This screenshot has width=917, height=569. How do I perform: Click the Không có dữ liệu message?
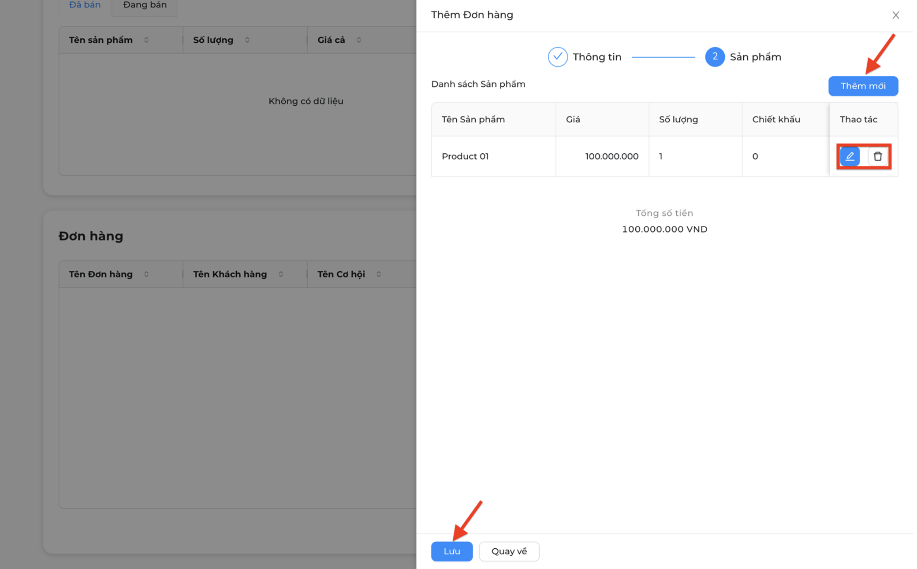pos(306,101)
